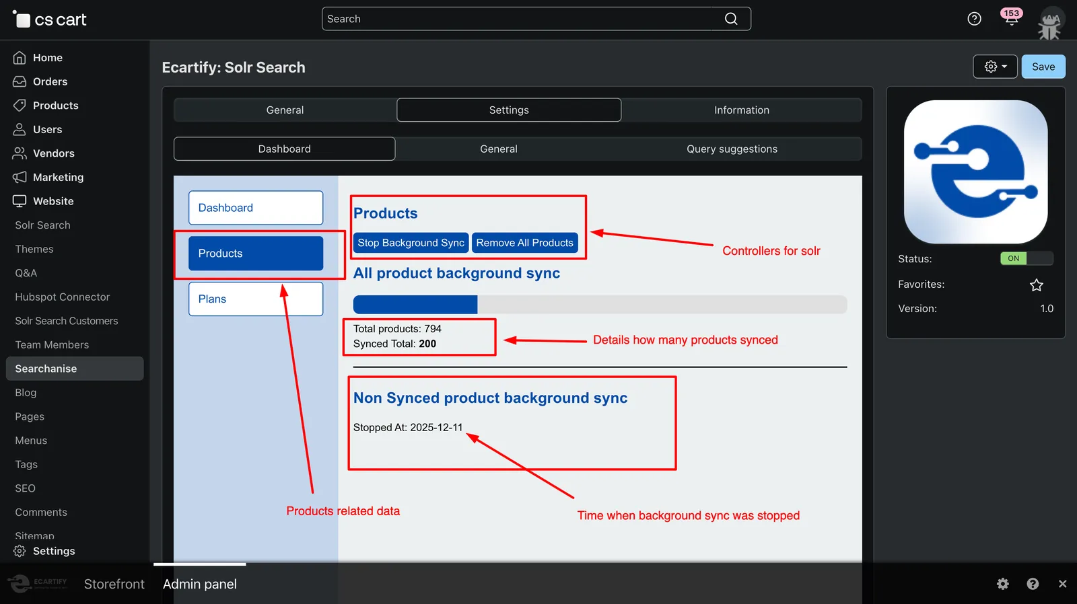Click the Marketing megaphone icon
1077x604 pixels.
(20, 177)
